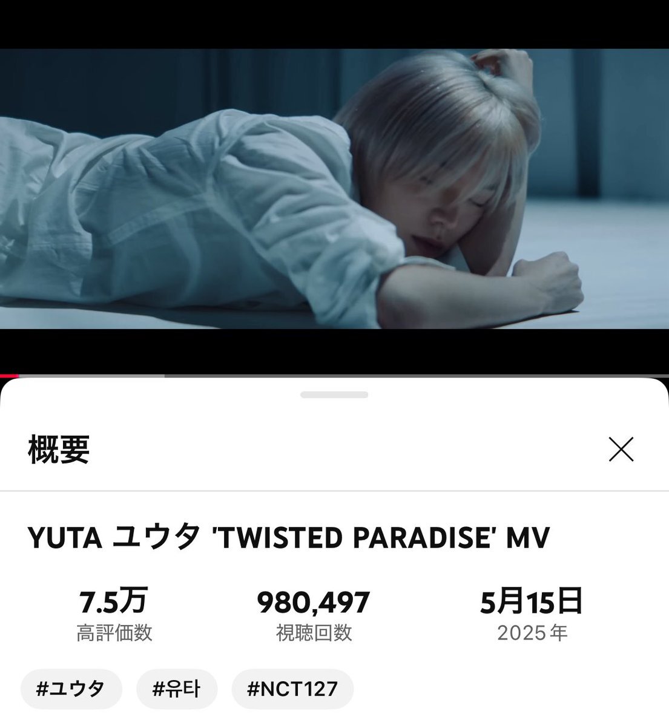This screenshot has height=726, width=669.
Task: Click the 高評価数 label
Action: pos(114,633)
